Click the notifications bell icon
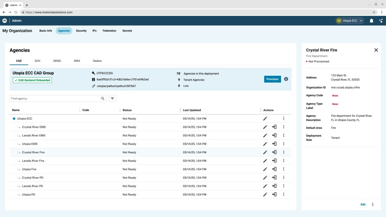The image size is (386, 217). click(x=371, y=21)
